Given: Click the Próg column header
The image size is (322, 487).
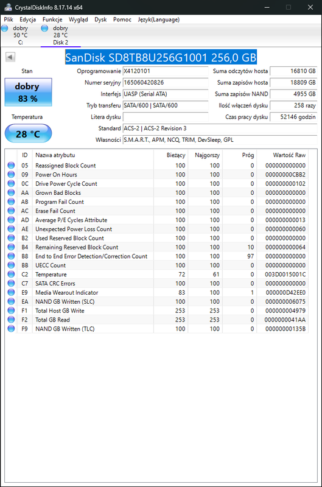Looking at the screenshot, I should [240, 155].
